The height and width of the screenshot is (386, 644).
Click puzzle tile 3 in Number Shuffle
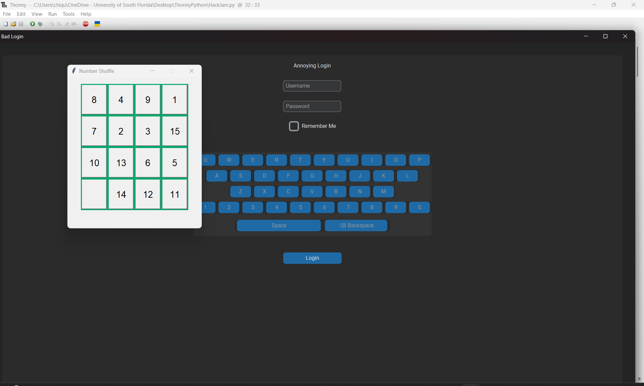pos(148,131)
